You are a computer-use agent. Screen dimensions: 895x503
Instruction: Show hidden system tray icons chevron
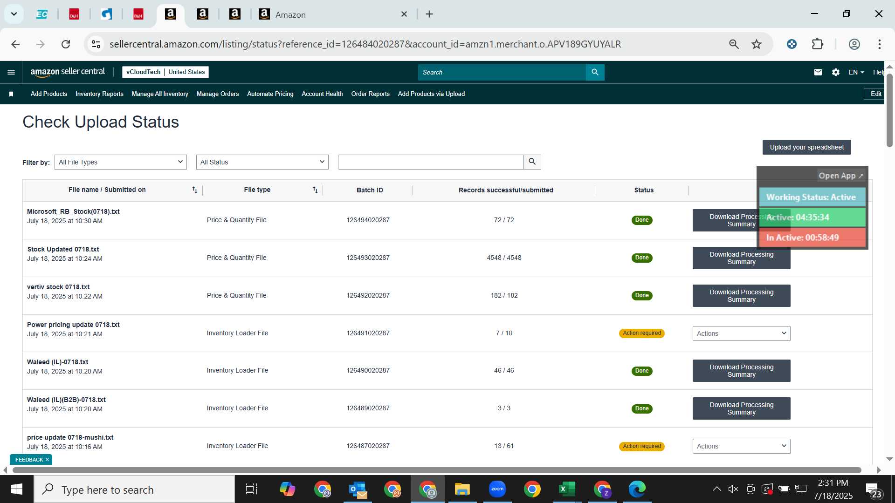tap(716, 489)
